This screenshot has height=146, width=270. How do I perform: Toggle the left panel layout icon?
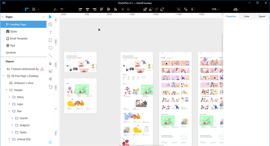point(50,142)
